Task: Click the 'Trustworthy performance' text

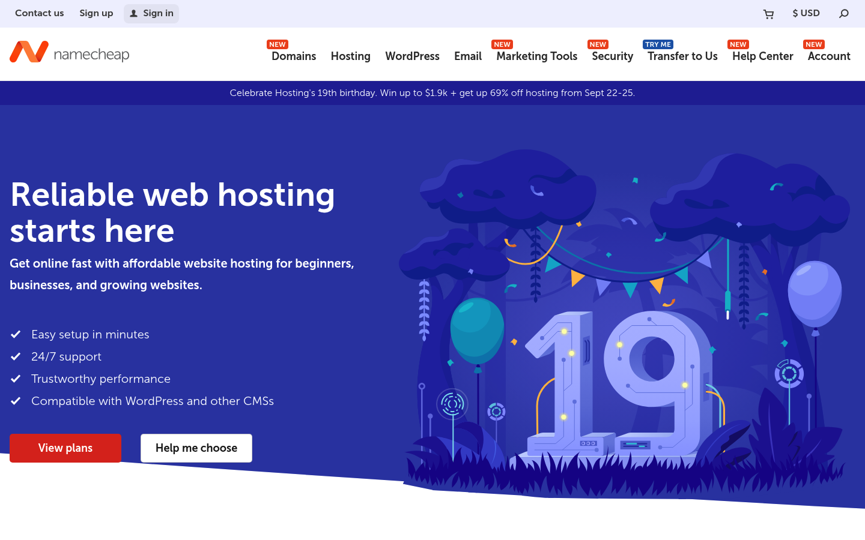Action: 101,379
